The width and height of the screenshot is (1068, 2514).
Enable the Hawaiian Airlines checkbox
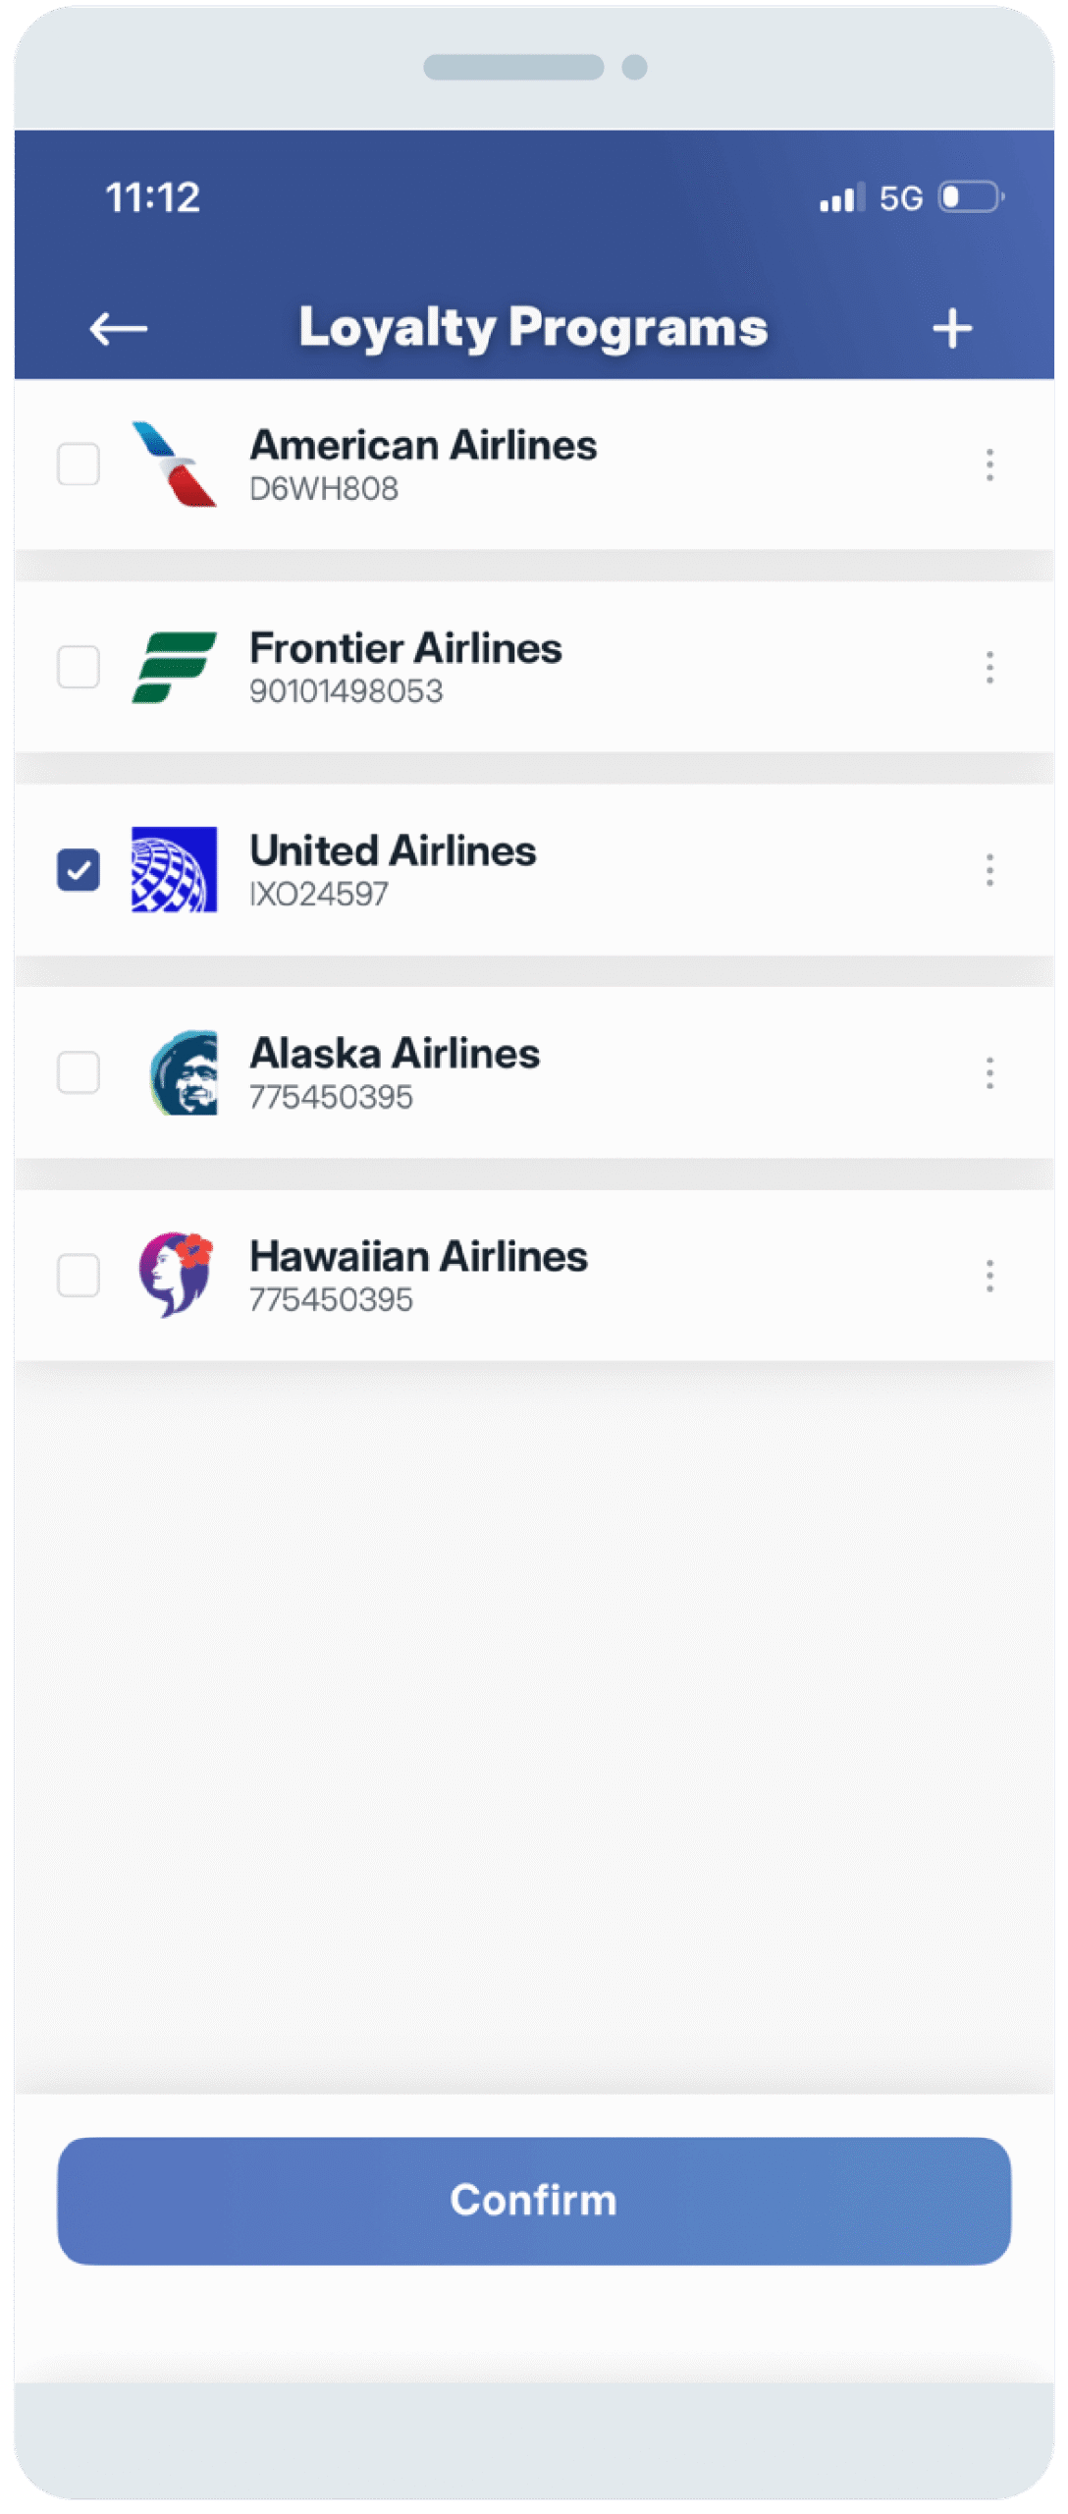pyautogui.click(x=79, y=1276)
